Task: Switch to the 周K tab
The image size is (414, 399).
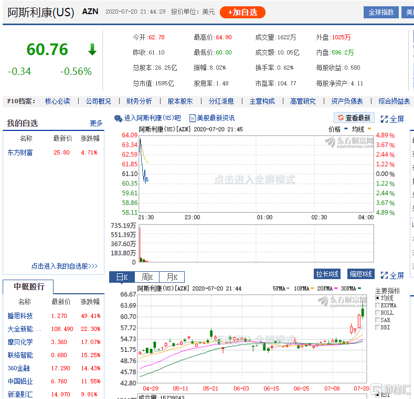Action: (x=147, y=277)
